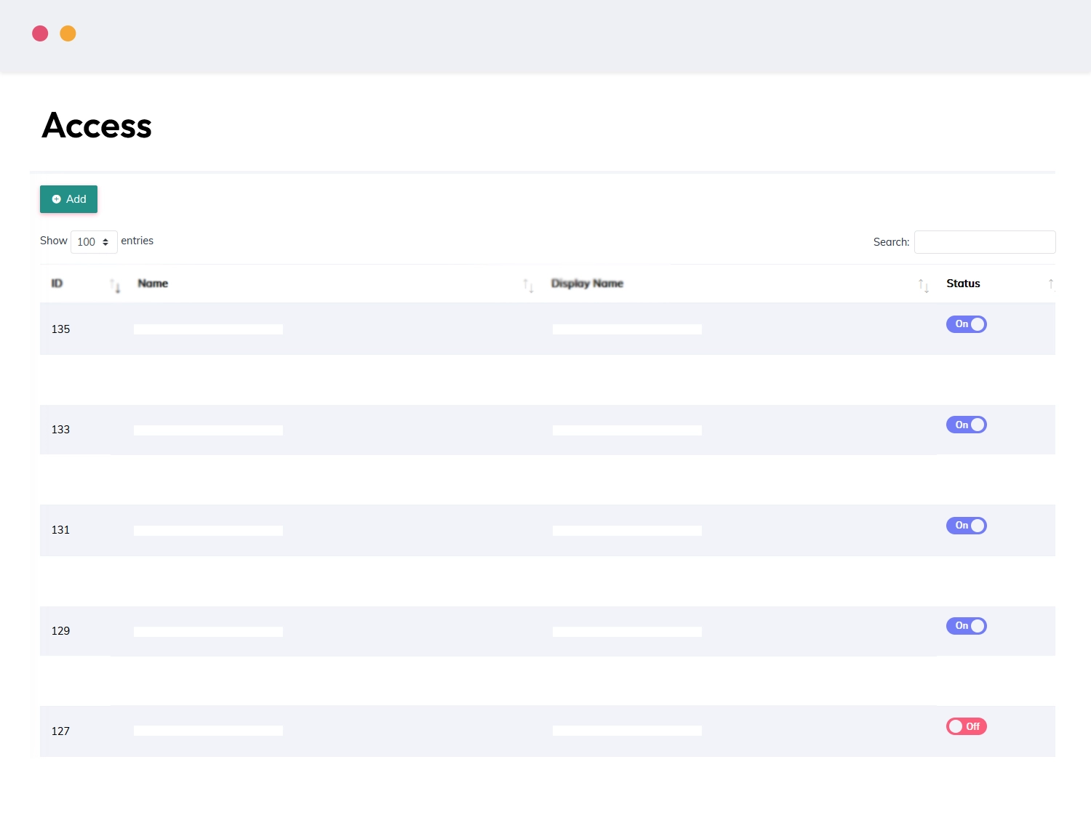1091x823 pixels.
Task: Click the Name column header
Action: 153,284
